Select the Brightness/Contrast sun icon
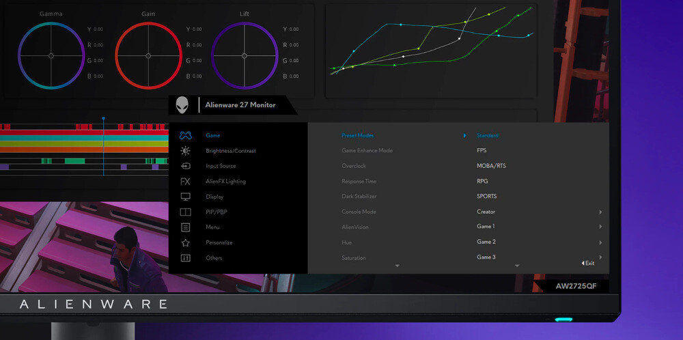This screenshot has height=340, width=683. (185, 151)
